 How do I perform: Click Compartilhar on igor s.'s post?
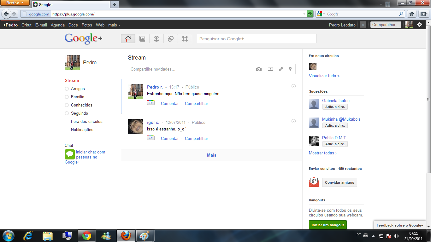pos(196,138)
